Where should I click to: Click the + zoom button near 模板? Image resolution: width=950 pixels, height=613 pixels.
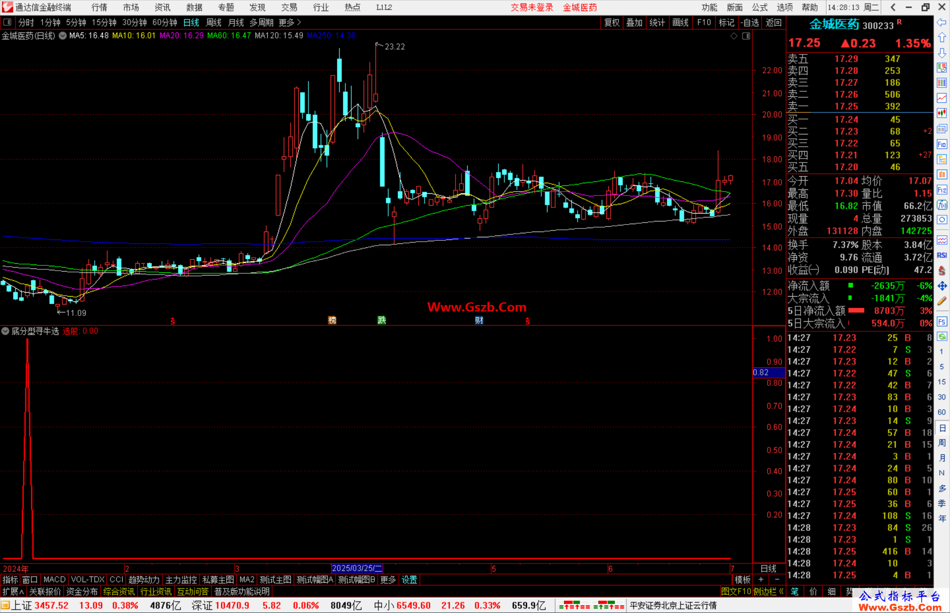coord(761,580)
